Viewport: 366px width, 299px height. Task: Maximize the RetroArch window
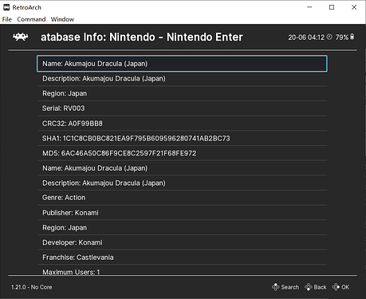coord(332,7)
